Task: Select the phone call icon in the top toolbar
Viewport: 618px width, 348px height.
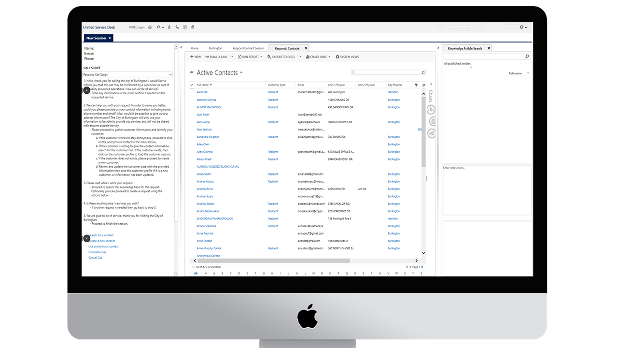Action: coord(176,27)
